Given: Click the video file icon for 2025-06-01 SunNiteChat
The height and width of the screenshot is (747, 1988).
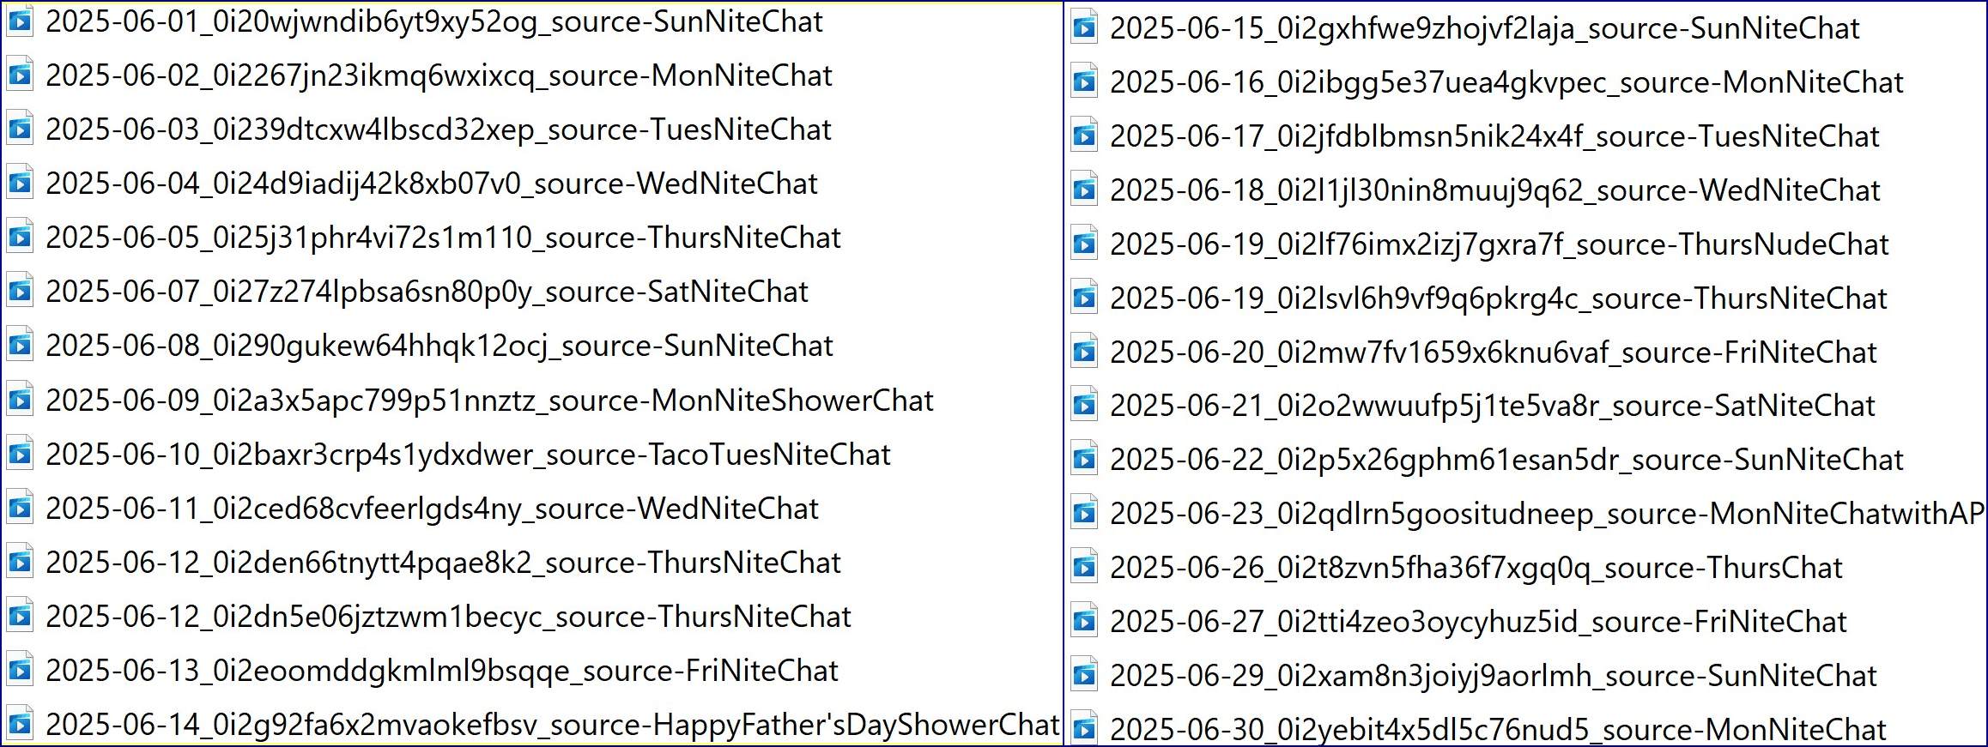Looking at the screenshot, I should pyautogui.click(x=20, y=21).
